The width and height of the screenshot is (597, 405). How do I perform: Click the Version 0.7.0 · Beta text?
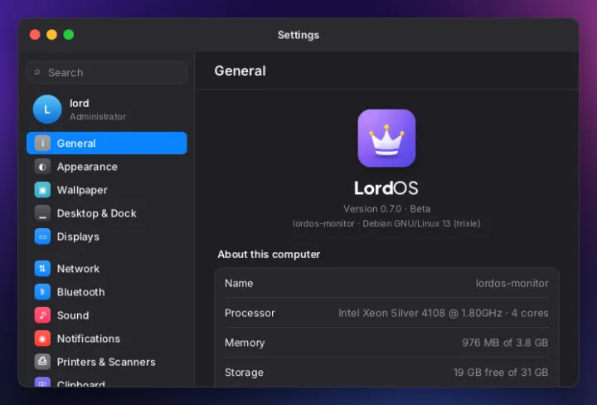pyautogui.click(x=387, y=209)
